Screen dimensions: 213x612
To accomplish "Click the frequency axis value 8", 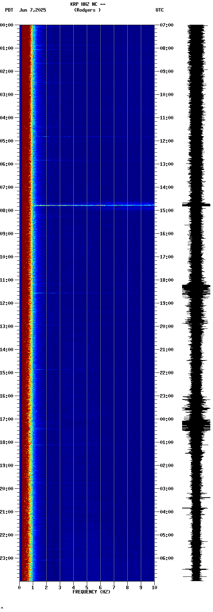I will pos(127,588).
